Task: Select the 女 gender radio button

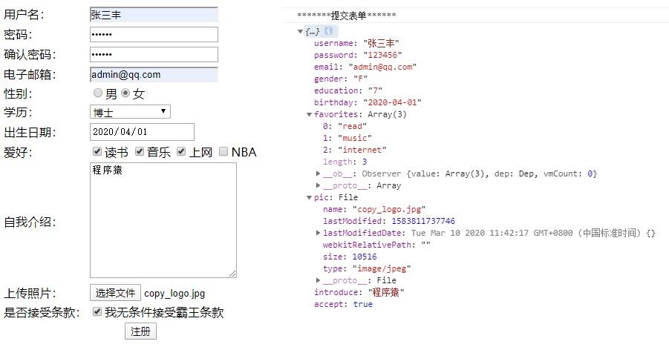Action: (125, 93)
